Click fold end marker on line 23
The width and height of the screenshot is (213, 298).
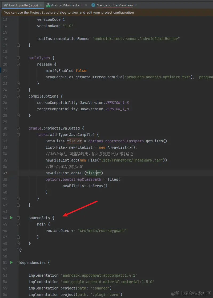18,83
